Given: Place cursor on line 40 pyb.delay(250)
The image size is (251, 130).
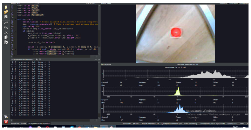Looking at the screenshot, I should tap(31, 26).
